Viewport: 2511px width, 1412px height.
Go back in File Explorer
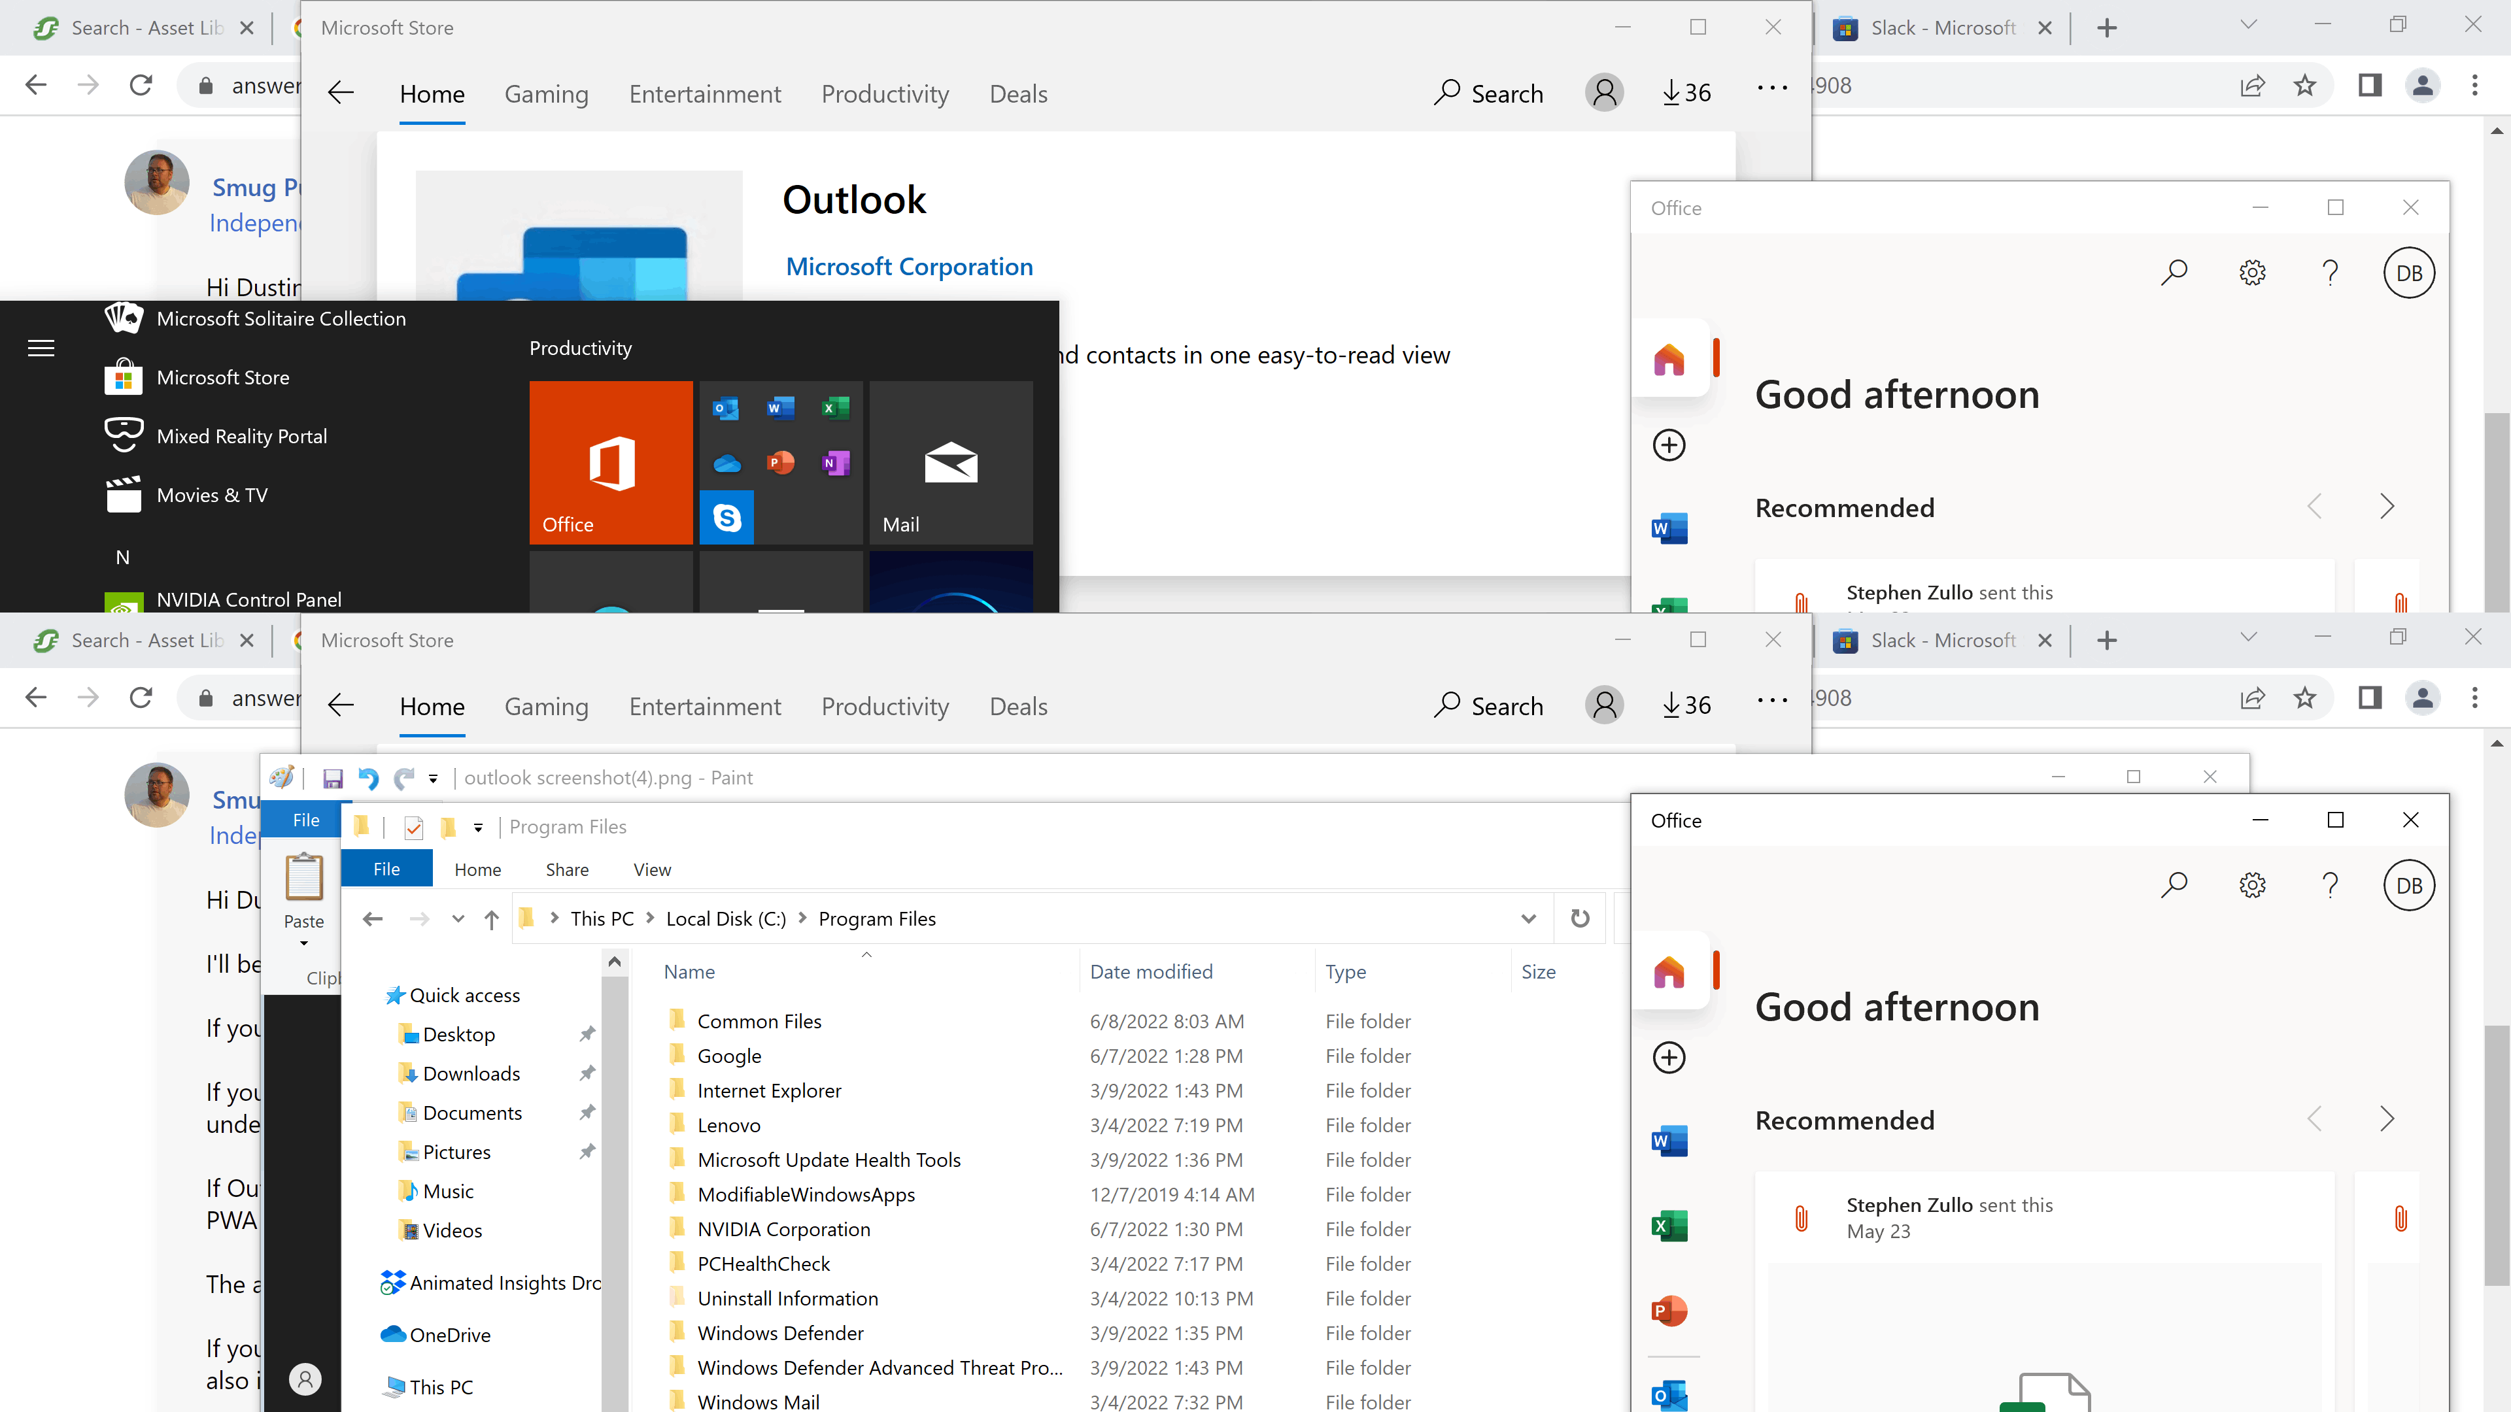372,919
